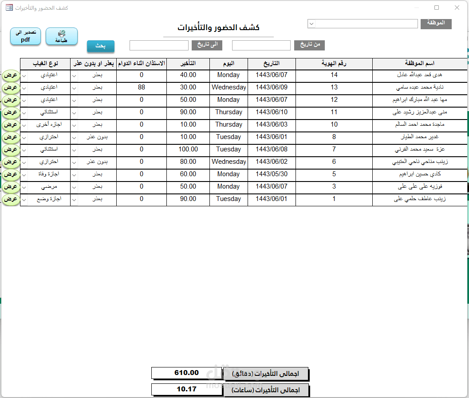The width and height of the screenshot is (469, 398).
Task: Click the التأخير column header
Action: pos(188,64)
